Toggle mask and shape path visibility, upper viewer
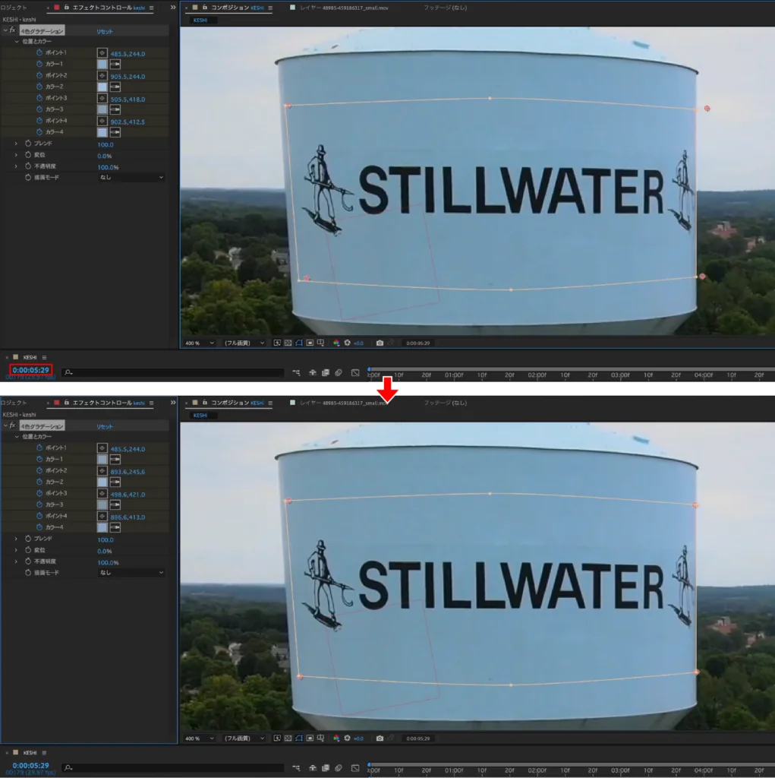The height and width of the screenshot is (778, 775). pyautogui.click(x=299, y=343)
